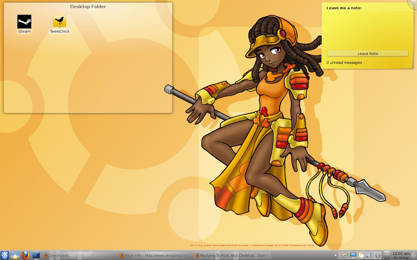
Task: Click the show desktop panel icon
Action: click(x=36, y=255)
